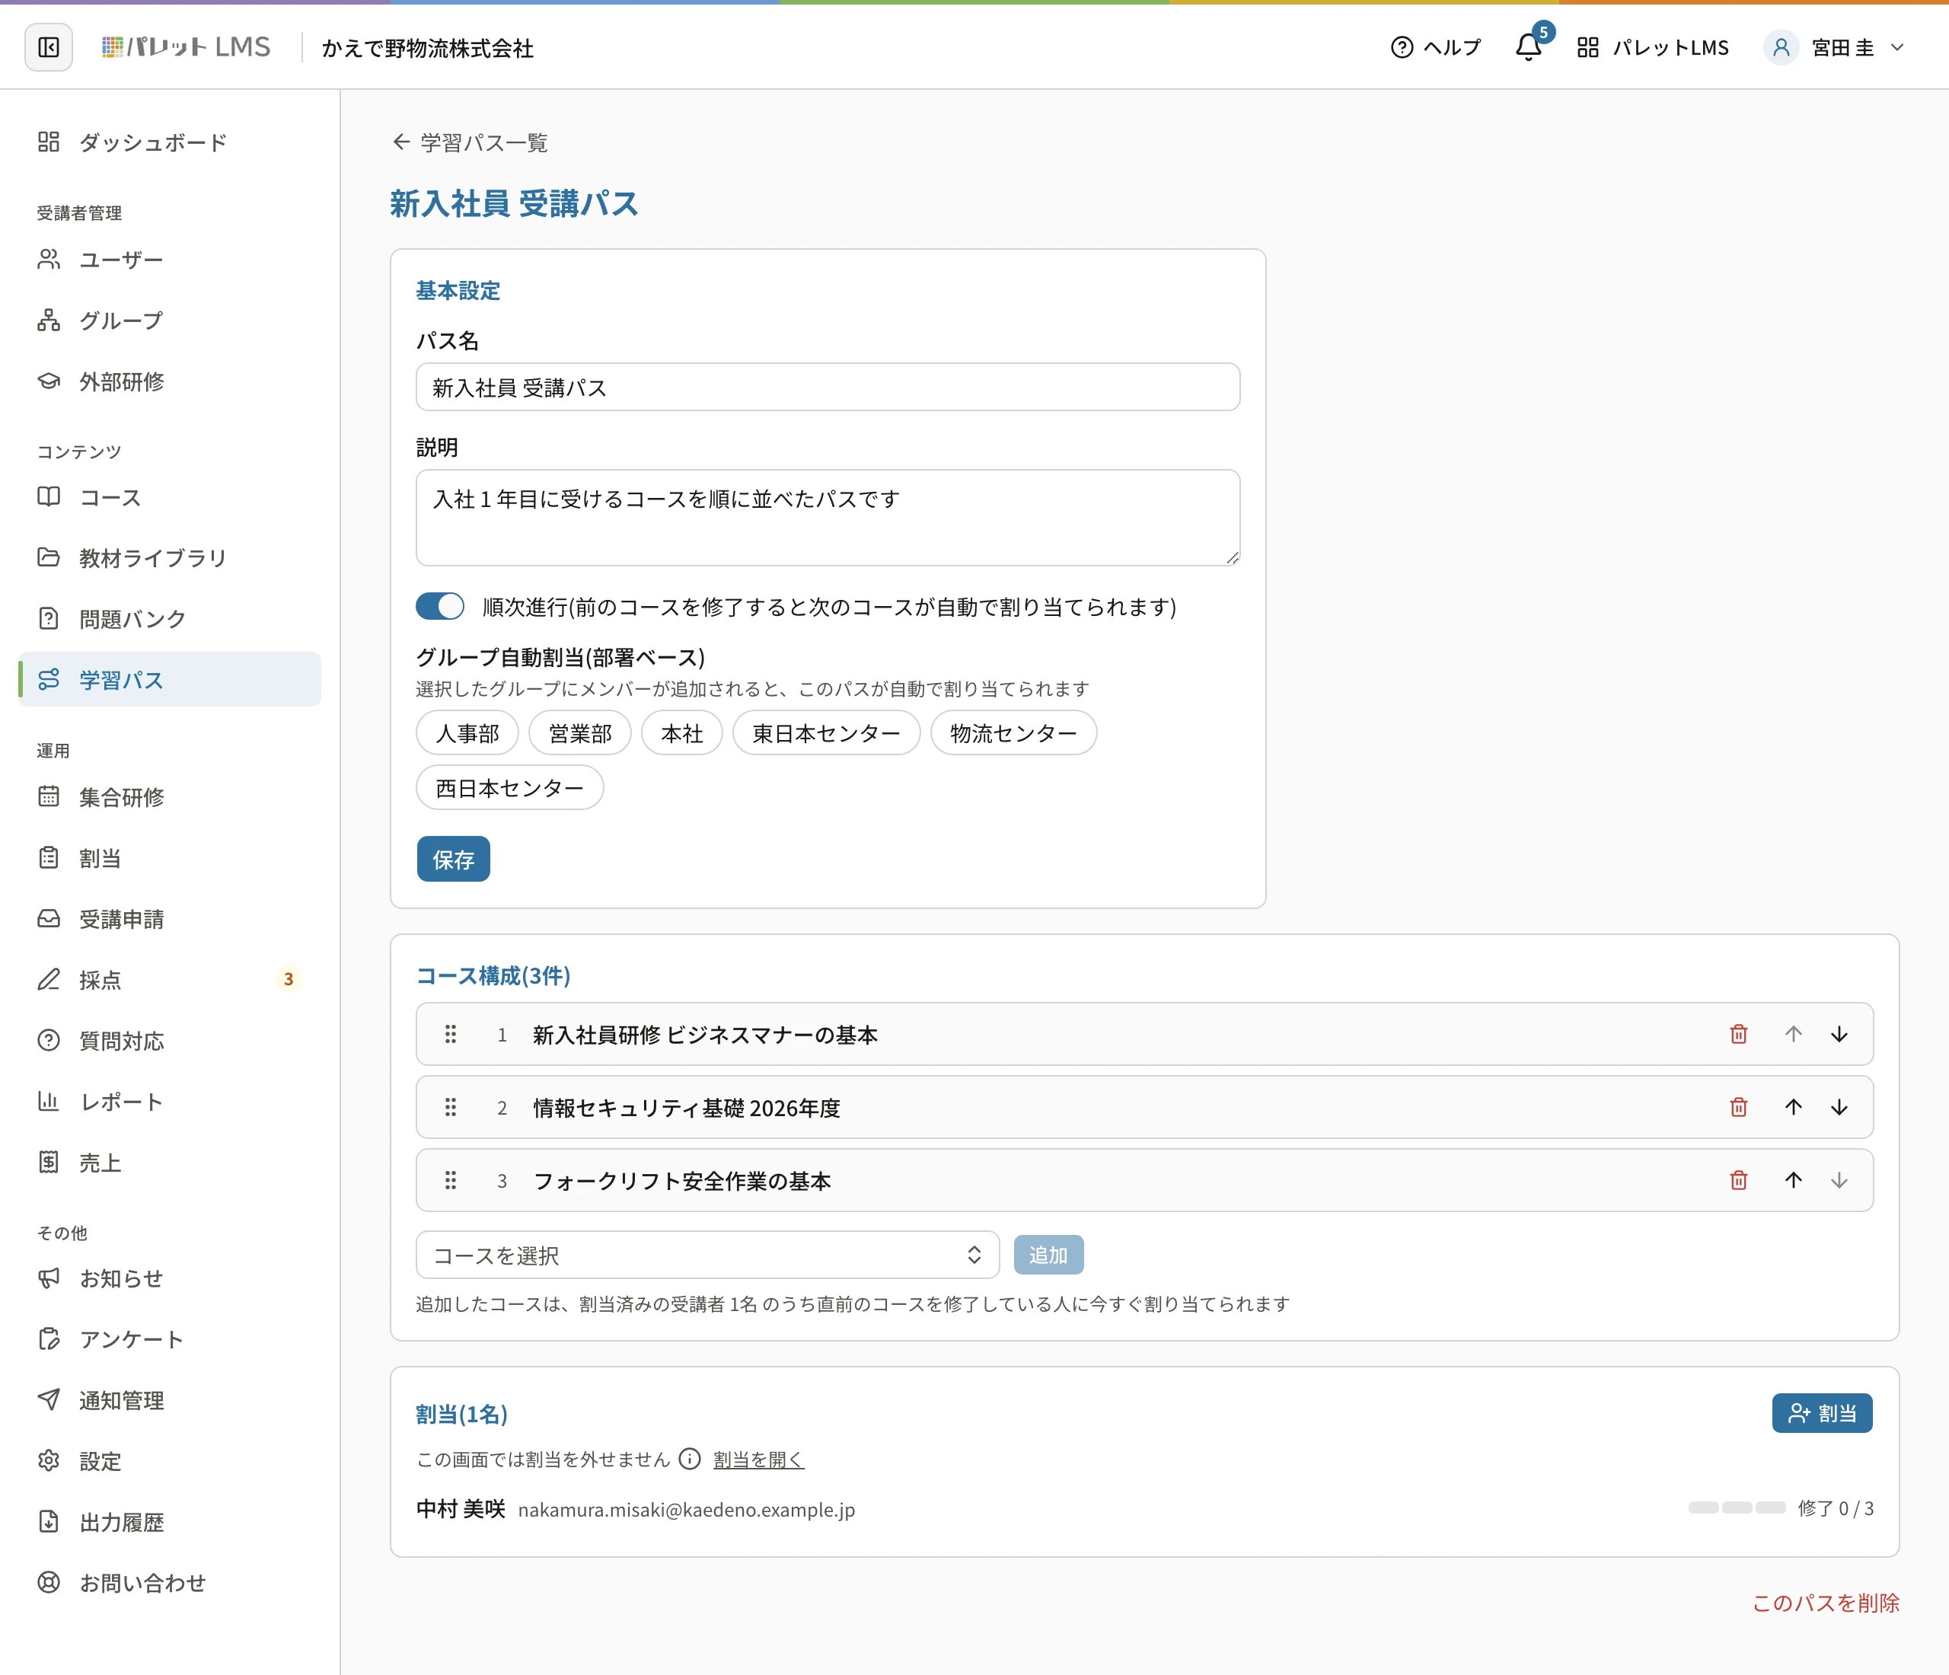Viewport: 1949px width, 1675px height.
Task: Go to コース in the sidebar
Action: click(x=169, y=497)
